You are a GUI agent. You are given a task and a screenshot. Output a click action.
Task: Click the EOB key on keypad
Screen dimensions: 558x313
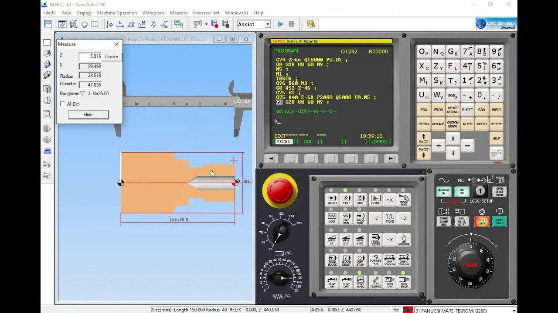(453, 95)
